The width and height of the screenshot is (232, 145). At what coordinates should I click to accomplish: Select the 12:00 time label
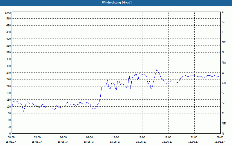pyautogui.click(x=116, y=137)
